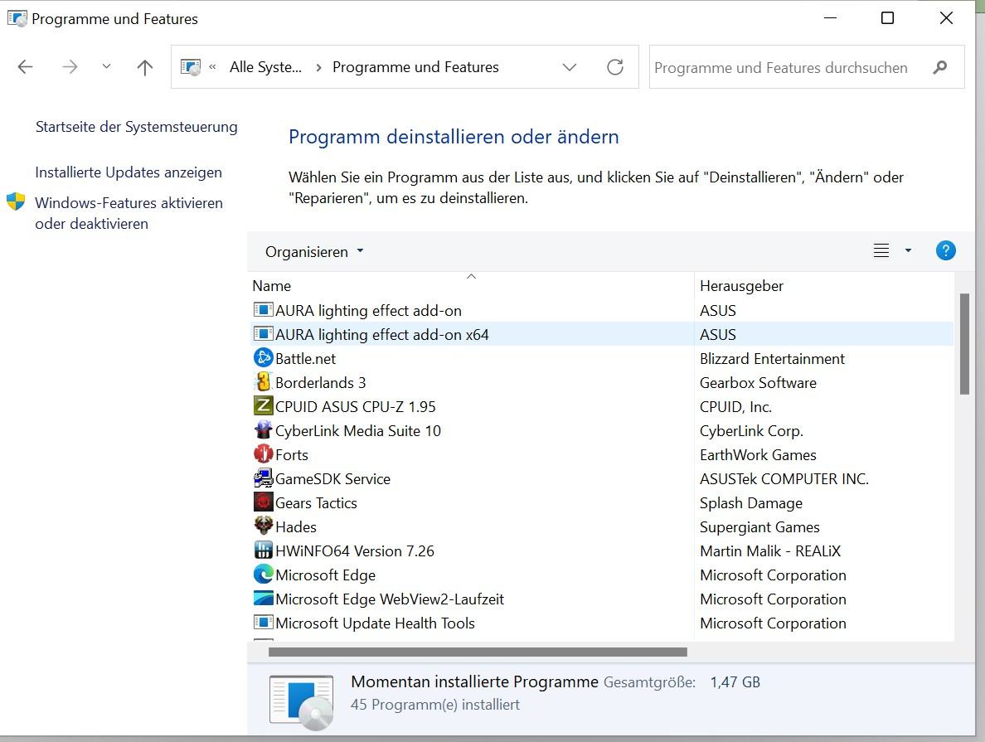This screenshot has height=742, width=985.
Task: Open Windows-Features aktivieren oder deaktivieren
Action: (x=129, y=213)
